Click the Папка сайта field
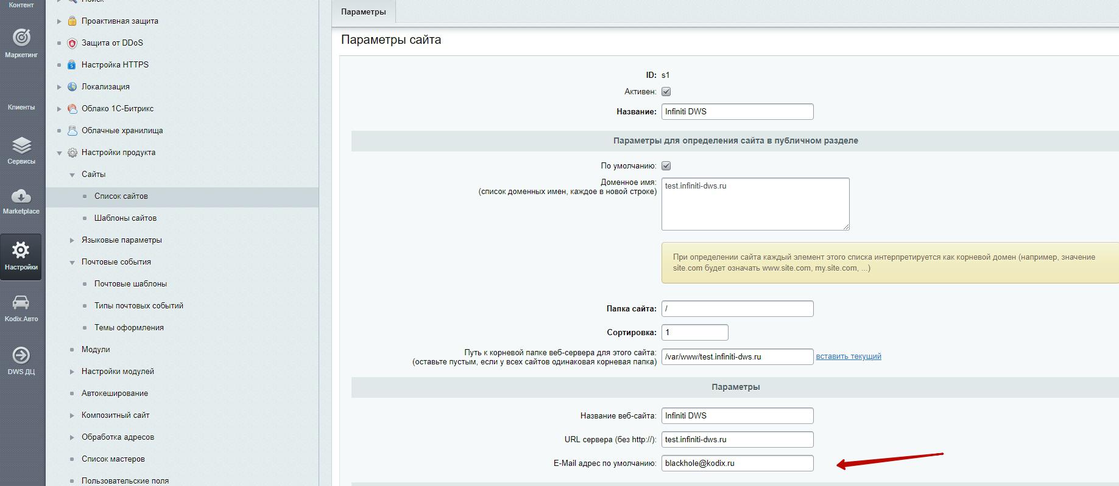The image size is (1119, 486). (737, 308)
